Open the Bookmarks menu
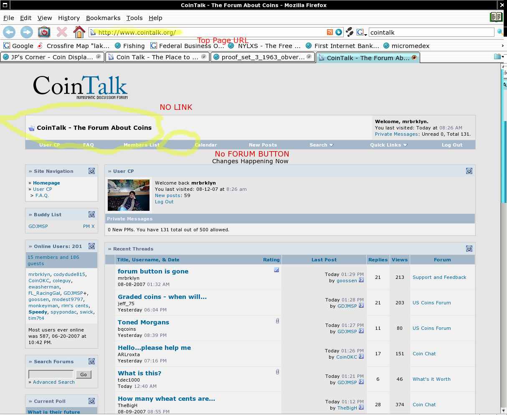This screenshot has width=507, height=415. tap(103, 18)
